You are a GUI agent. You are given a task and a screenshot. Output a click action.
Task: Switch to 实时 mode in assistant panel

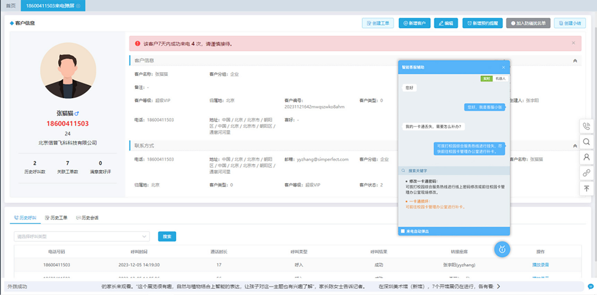486,79
